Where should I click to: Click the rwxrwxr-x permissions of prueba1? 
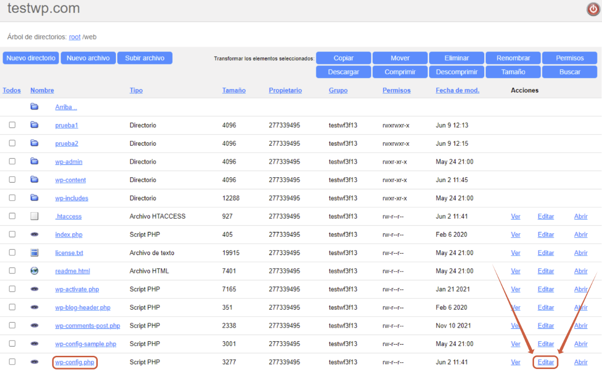pyautogui.click(x=396, y=125)
